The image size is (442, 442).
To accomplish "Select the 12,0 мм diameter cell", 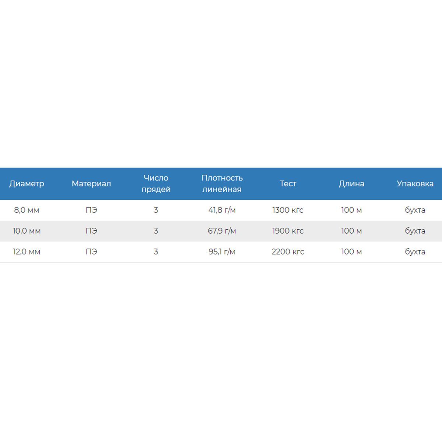I will 27,252.
